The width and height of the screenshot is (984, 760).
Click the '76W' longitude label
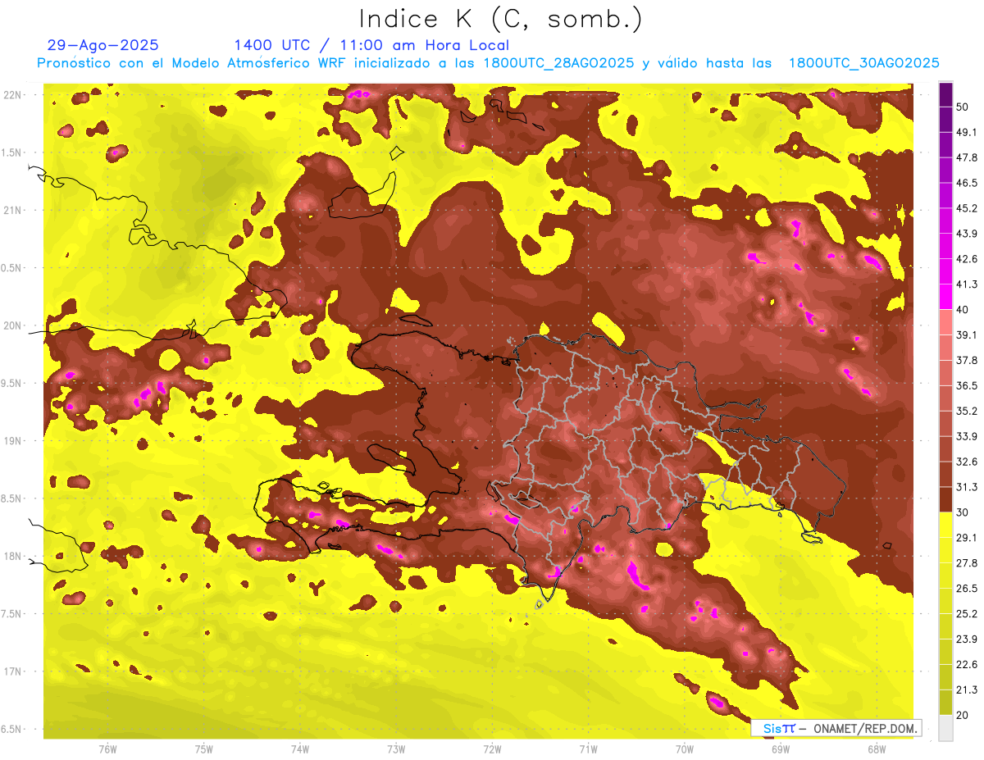click(x=107, y=749)
